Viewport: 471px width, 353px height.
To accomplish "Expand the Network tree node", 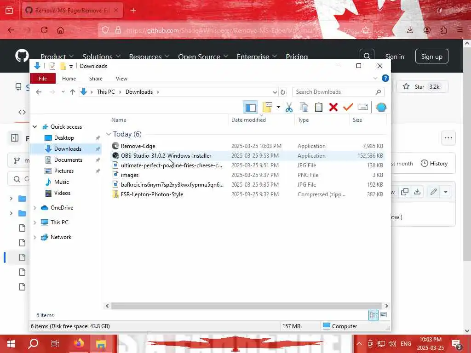I will [x=35, y=237].
